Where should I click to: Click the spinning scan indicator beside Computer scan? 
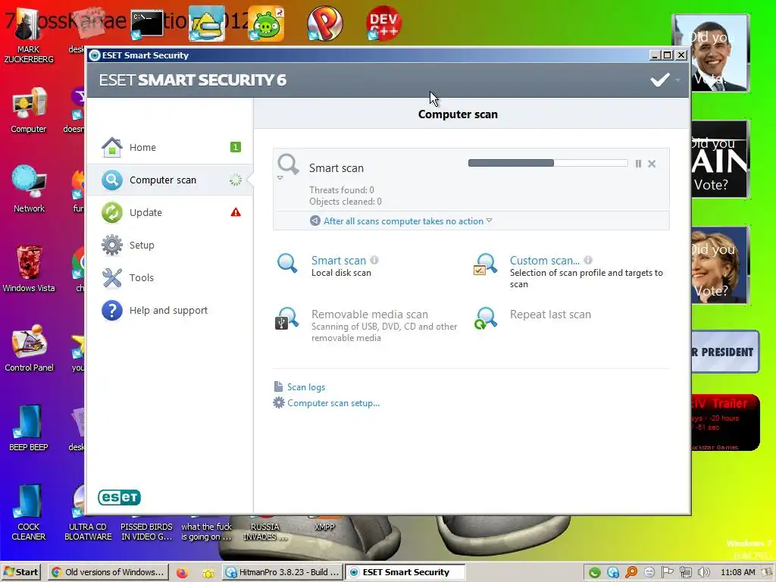236,180
